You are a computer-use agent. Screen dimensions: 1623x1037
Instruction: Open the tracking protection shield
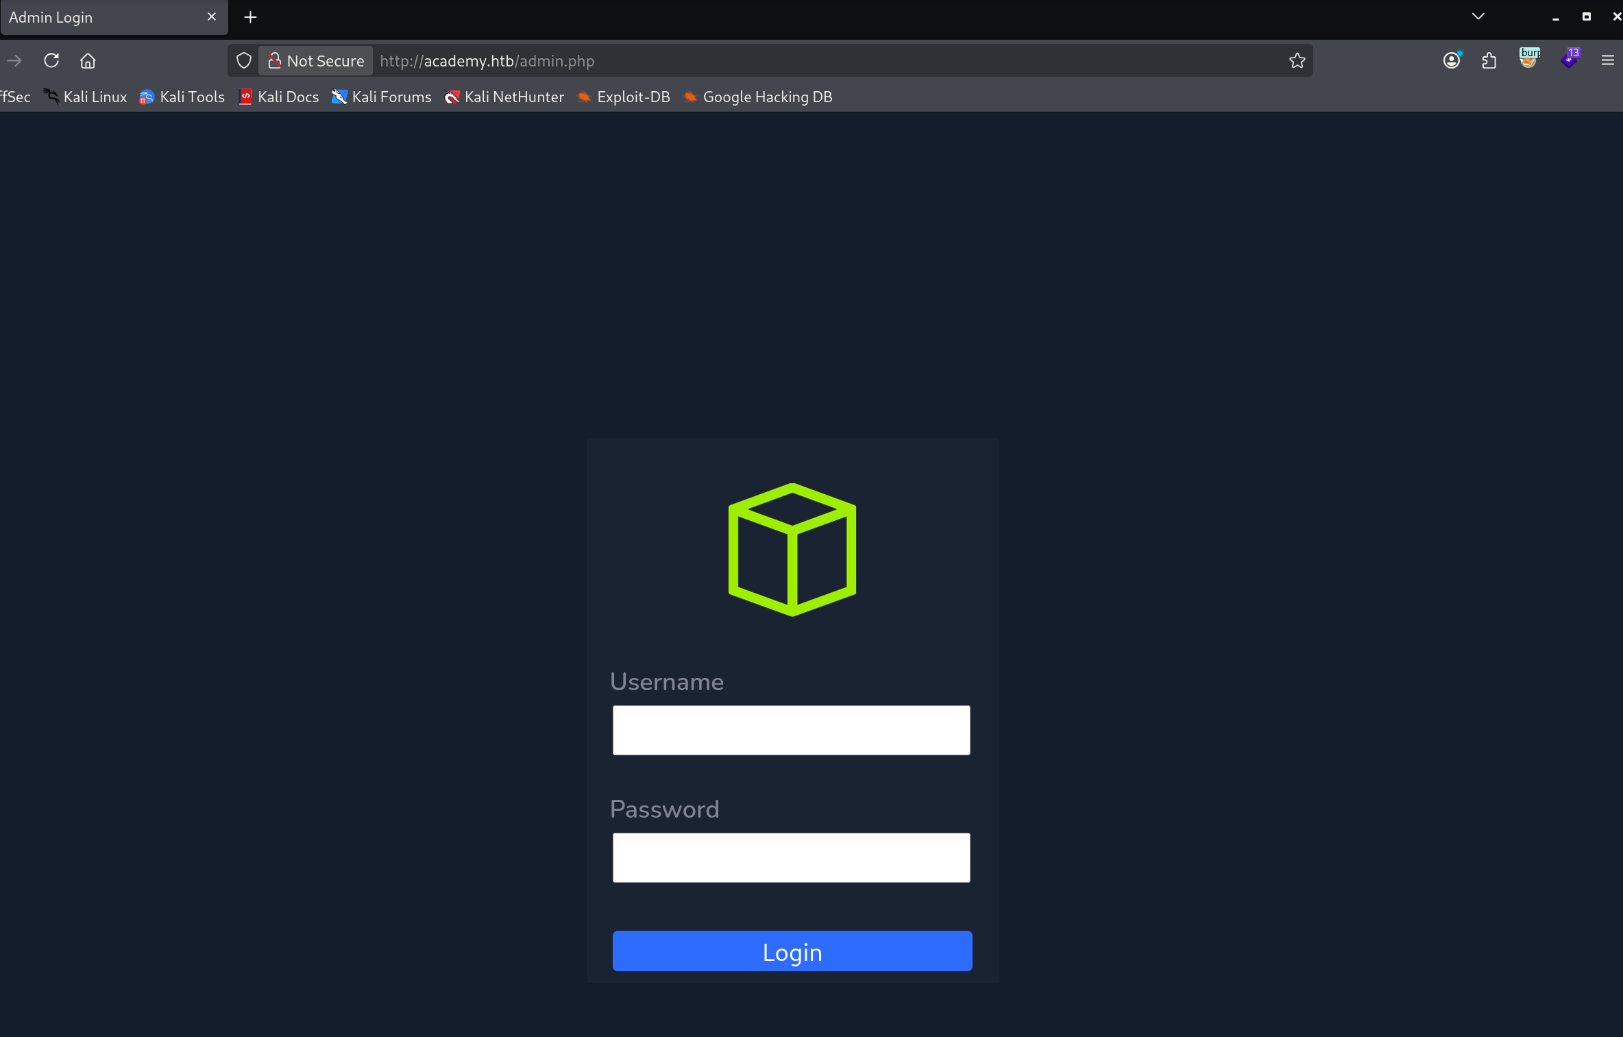243,60
